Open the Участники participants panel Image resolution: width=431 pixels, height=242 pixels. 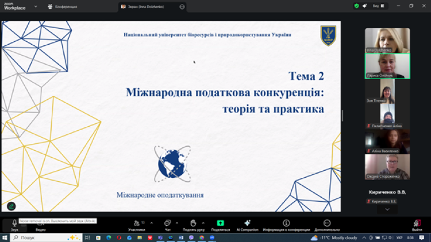coord(137,225)
